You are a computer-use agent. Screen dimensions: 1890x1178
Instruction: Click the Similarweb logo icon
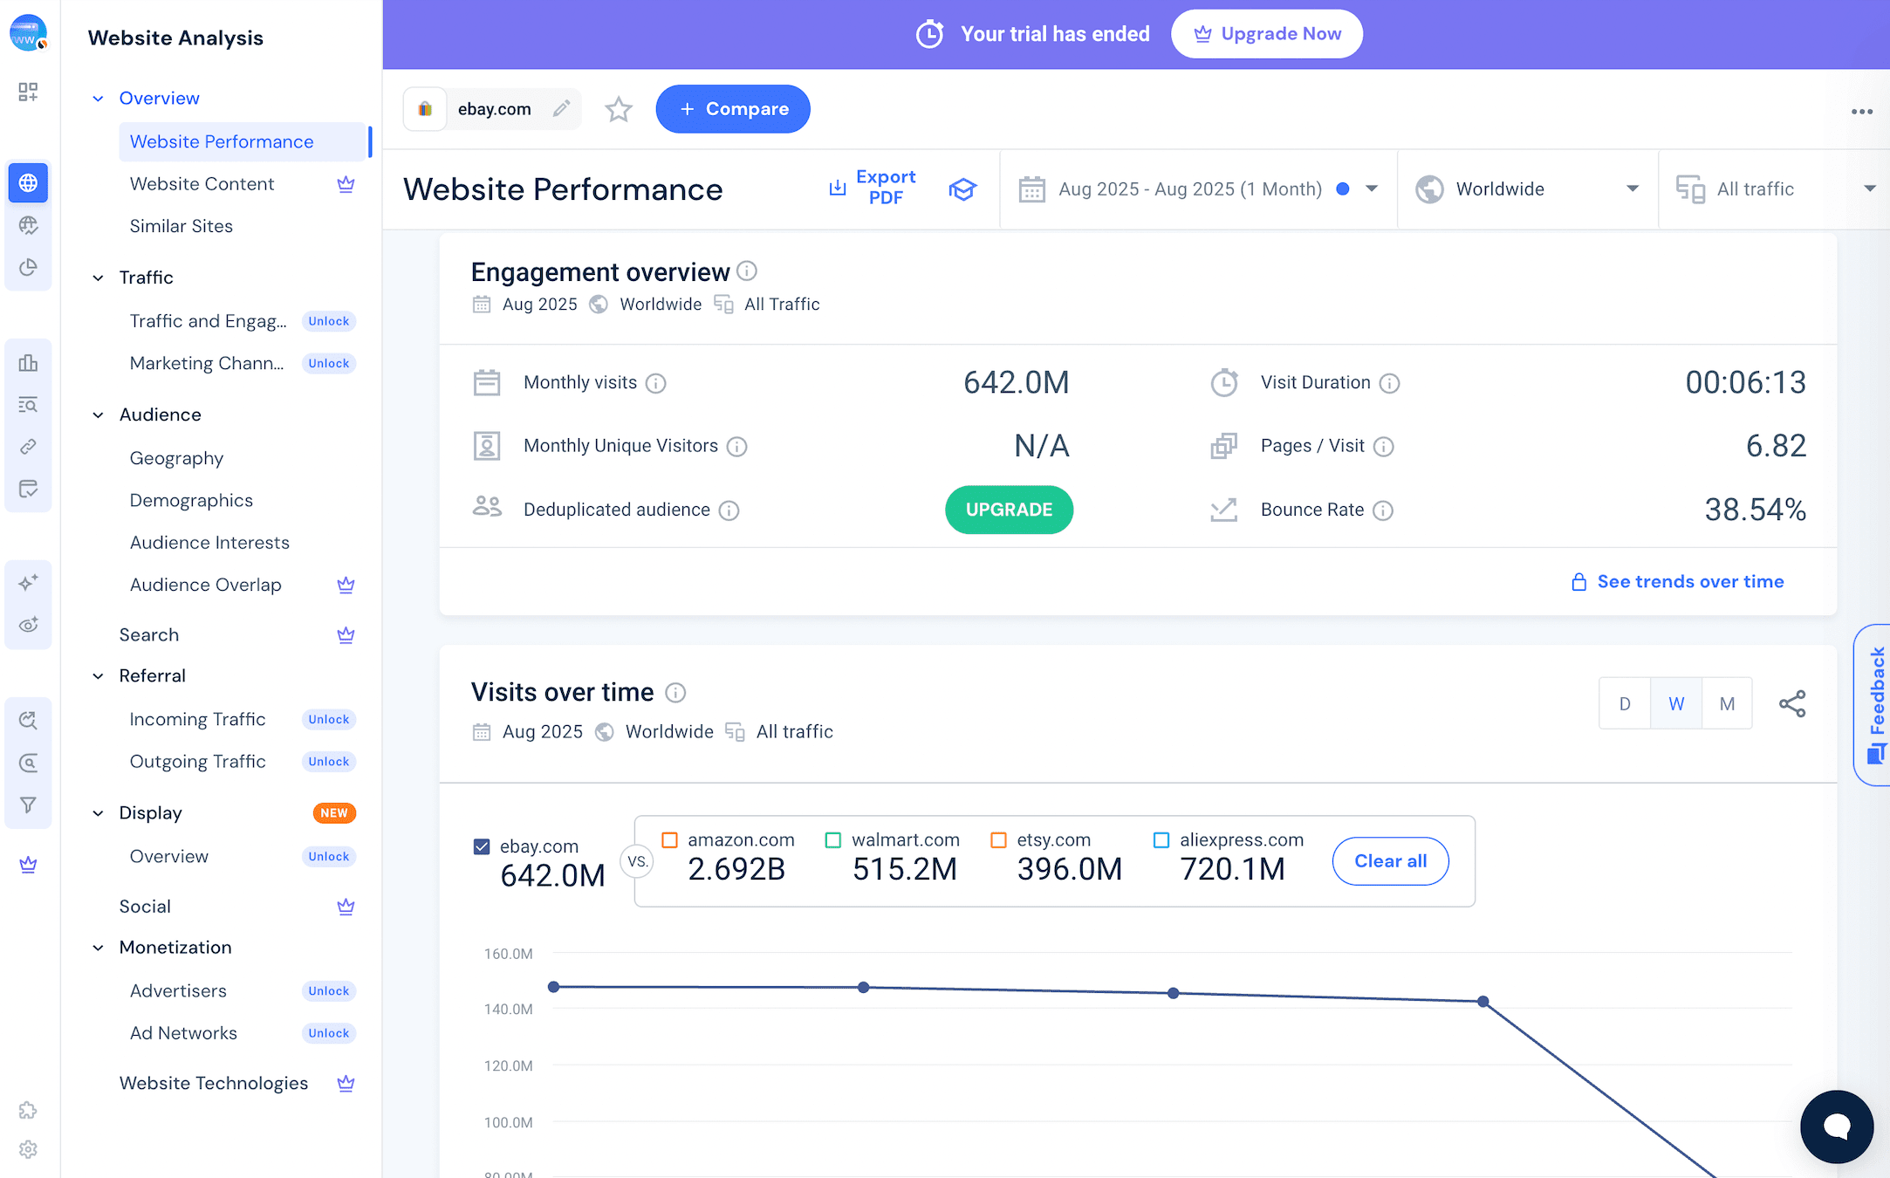(28, 33)
